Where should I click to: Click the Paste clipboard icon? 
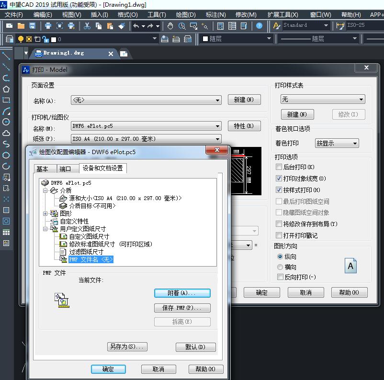point(110,25)
